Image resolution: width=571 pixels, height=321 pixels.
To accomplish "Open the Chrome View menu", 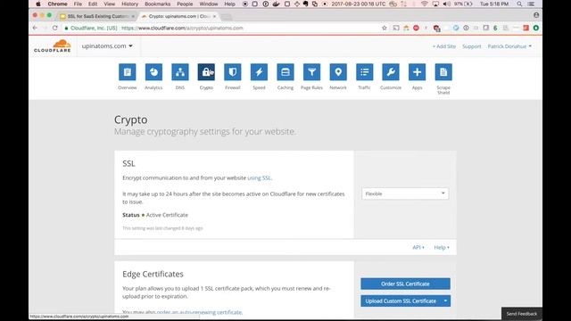I will tap(109, 4).
